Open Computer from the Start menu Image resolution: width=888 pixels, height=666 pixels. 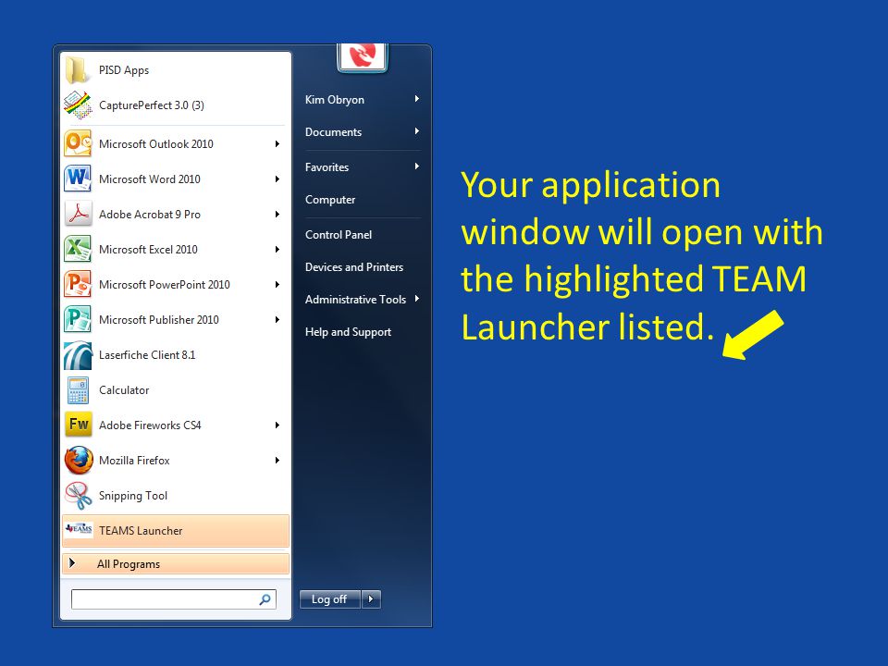(x=330, y=200)
